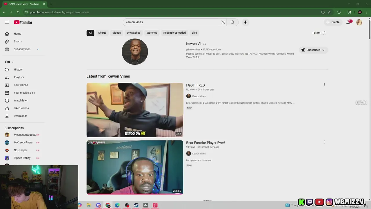Screen dimensions: 371x209
Task: Click the magnifying glass search button
Action: [232, 22]
